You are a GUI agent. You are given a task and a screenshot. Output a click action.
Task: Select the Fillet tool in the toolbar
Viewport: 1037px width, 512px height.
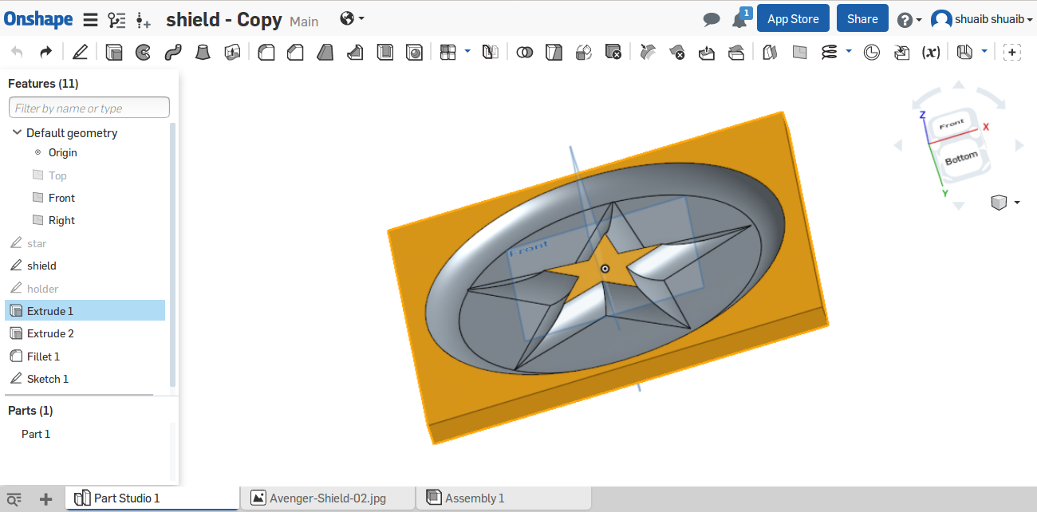coord(266,53)
